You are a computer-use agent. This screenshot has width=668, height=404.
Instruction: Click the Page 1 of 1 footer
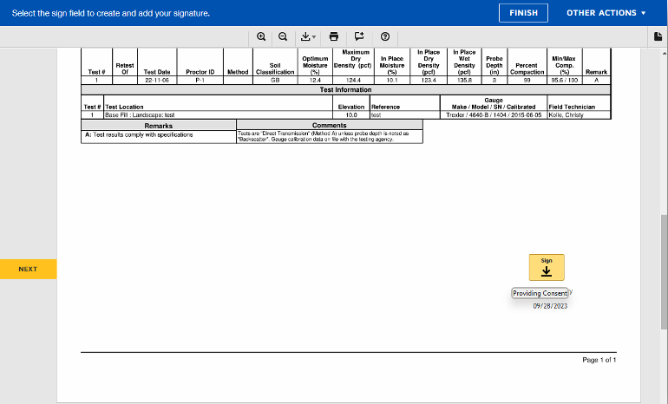(x=599, y=359)
